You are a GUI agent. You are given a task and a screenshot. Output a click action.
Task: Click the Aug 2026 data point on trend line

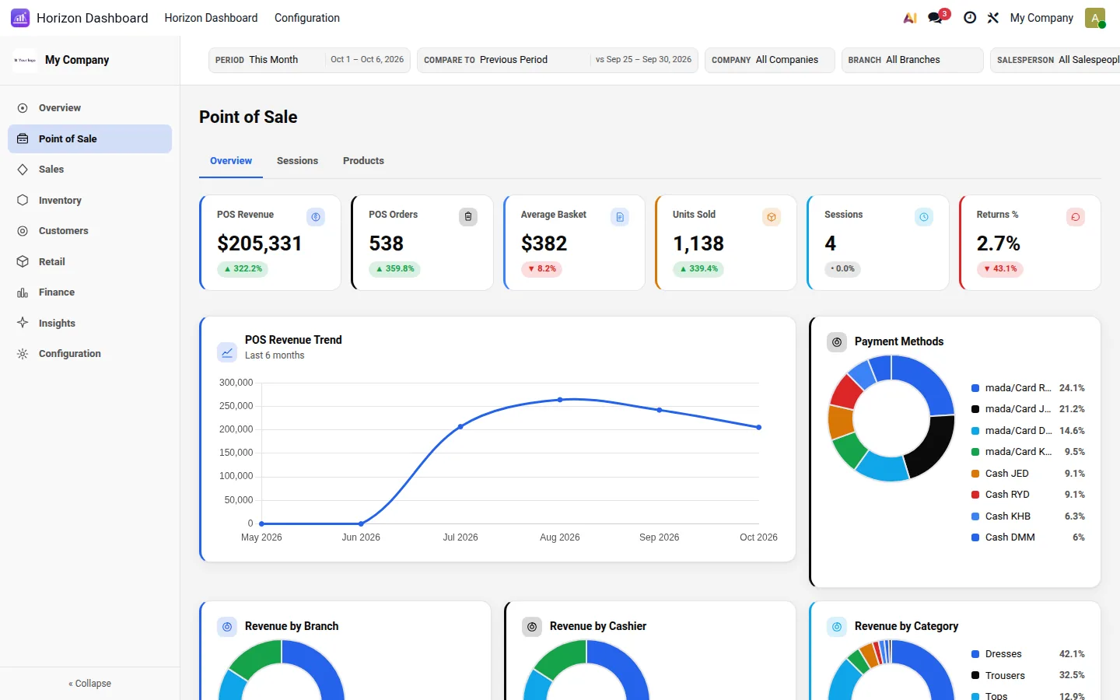(560, 400)
